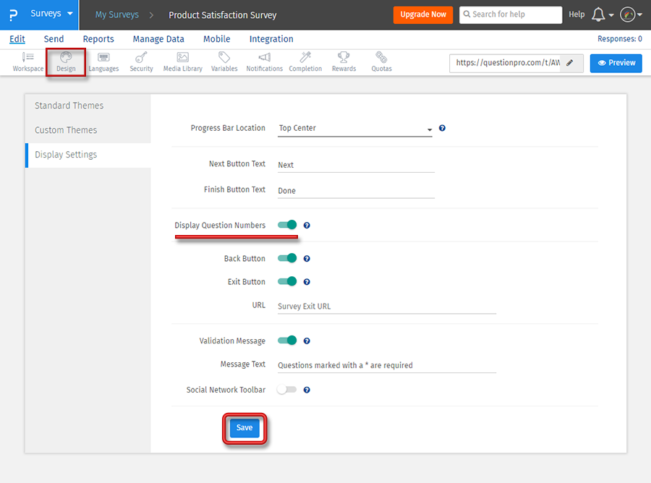This screenshot has height=483, width=651.
Task: Switch to the Reports tab
Action: (98, 39)
